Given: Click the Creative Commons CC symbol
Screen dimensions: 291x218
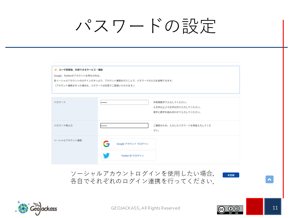Looking at the screenshot, I should coord(222,209).
